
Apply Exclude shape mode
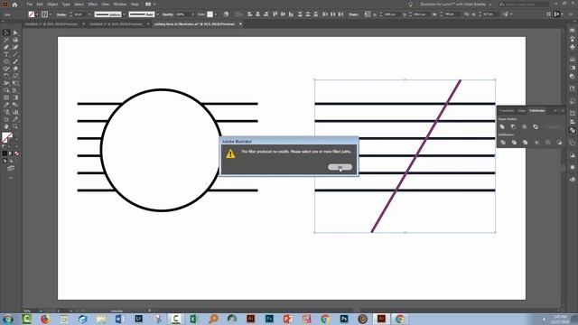[x=536, y=126]
